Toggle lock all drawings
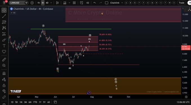191x105 pixels. [4, 85]
